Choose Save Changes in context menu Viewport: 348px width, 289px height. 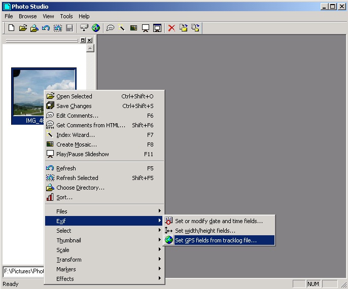(105, 106)
